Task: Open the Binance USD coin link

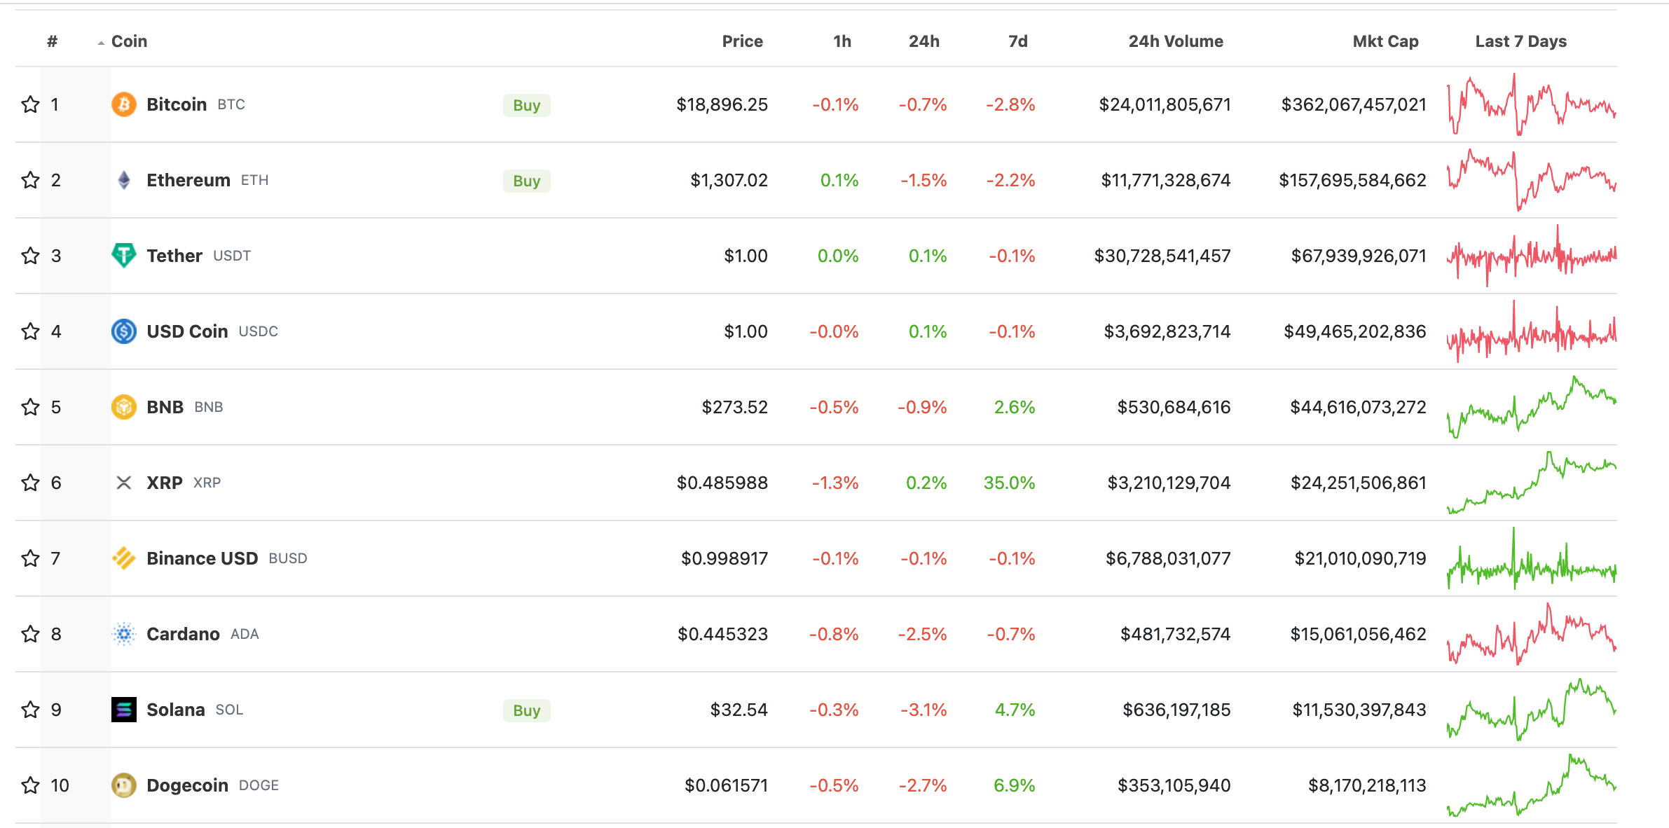Action: [x=202, y=558]
